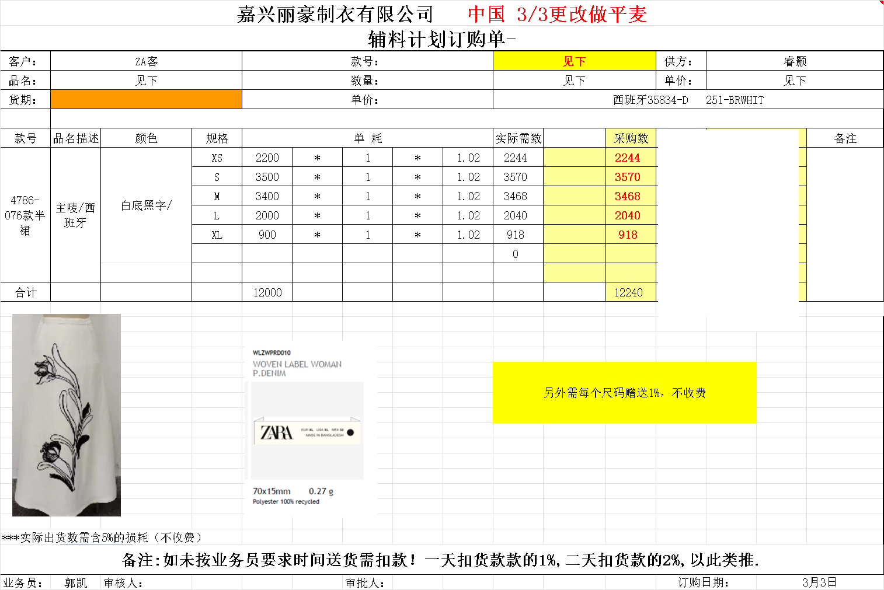Select the color cell 白底黑字/
884x590 pixels.
146,205
